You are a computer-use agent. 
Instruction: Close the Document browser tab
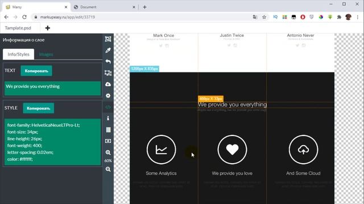click(x=134, y=7)
